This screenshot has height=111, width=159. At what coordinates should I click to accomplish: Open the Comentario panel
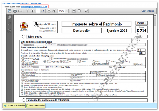(x=148, y=11)
